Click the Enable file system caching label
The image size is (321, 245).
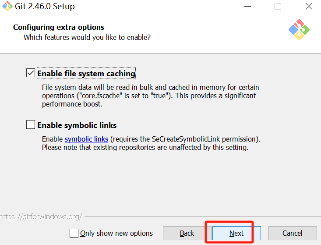(x=86, y=73)
